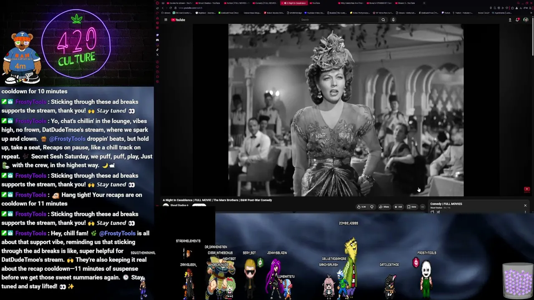Click the Share button under the video
The image size is (534, 300).
tap(384, 207)
